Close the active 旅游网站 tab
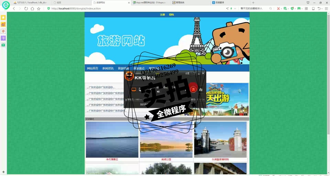The width and height of the screenshot is (330, 176). pyautogui.click(x=129, y=3)
